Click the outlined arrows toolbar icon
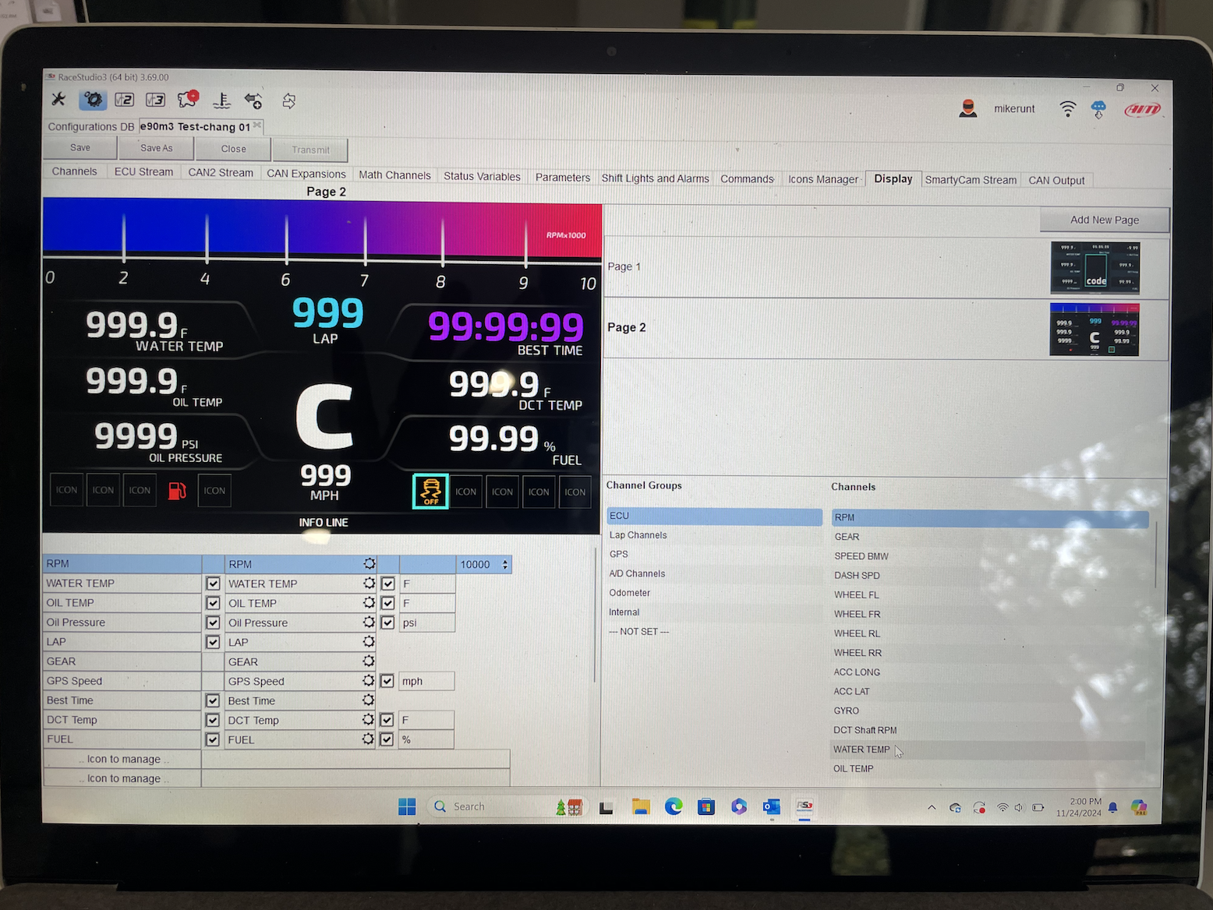 pos(288,101)
